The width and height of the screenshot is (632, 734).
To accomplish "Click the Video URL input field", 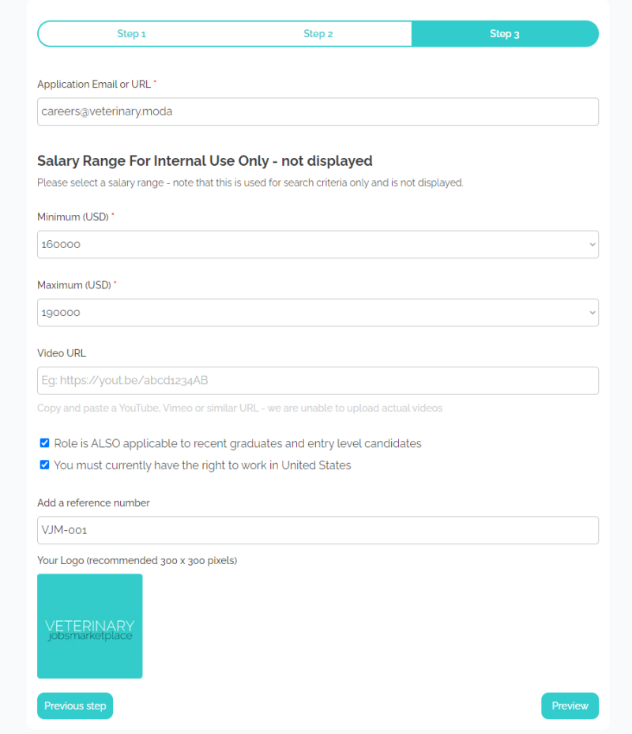I will (318, 381).
